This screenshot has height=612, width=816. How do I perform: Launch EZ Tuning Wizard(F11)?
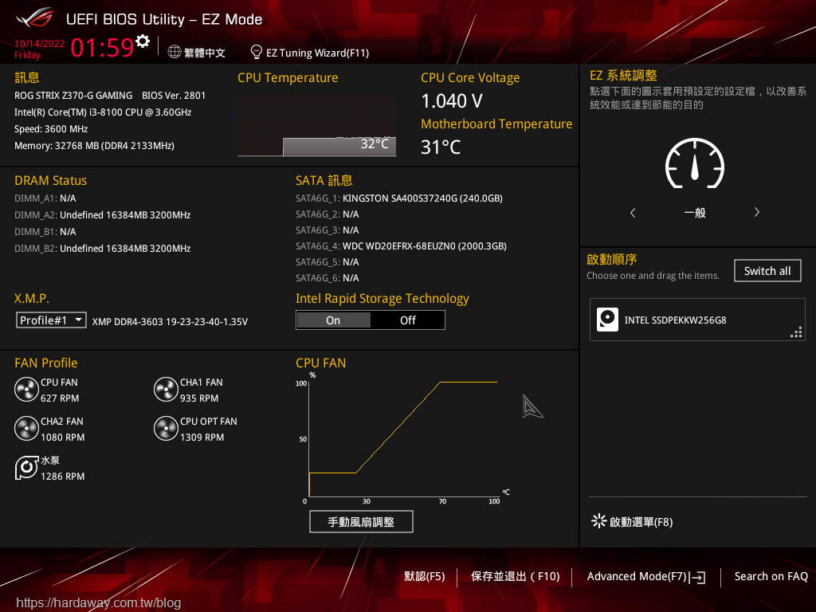(x=317, y=53)
